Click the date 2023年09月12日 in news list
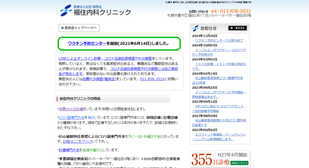 (204, 102)
